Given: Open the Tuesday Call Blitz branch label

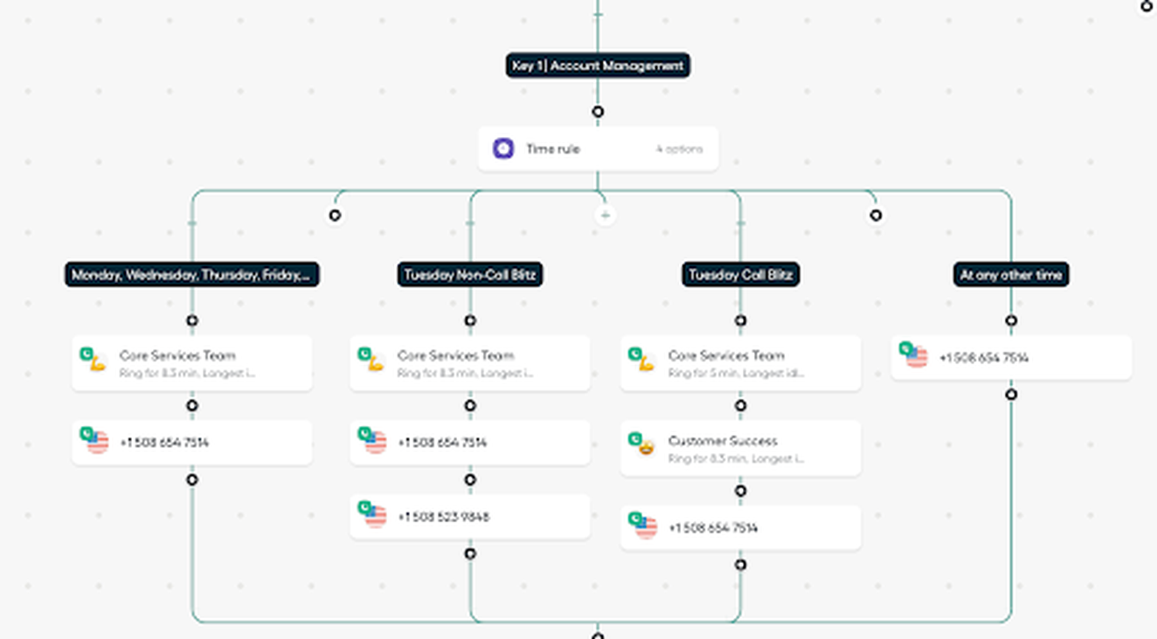Looking at the screenshot, I should tap(740, 275).
